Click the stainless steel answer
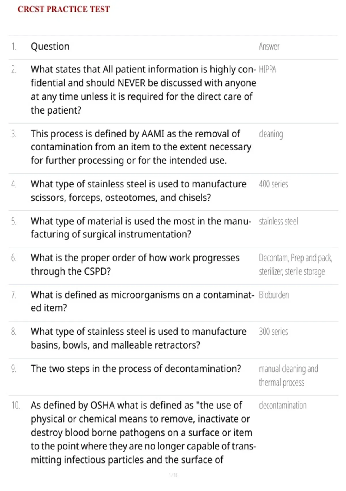 pos(278,221)
